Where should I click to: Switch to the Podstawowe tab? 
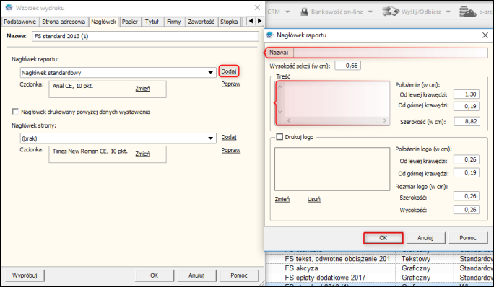[19, 22]
